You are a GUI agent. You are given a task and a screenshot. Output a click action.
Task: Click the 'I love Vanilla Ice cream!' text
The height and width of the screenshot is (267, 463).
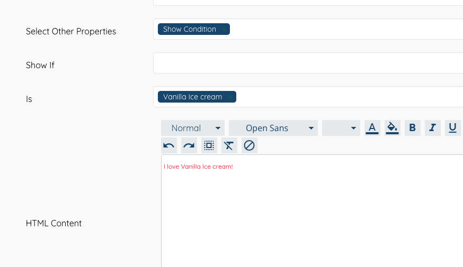pos(198,167)
